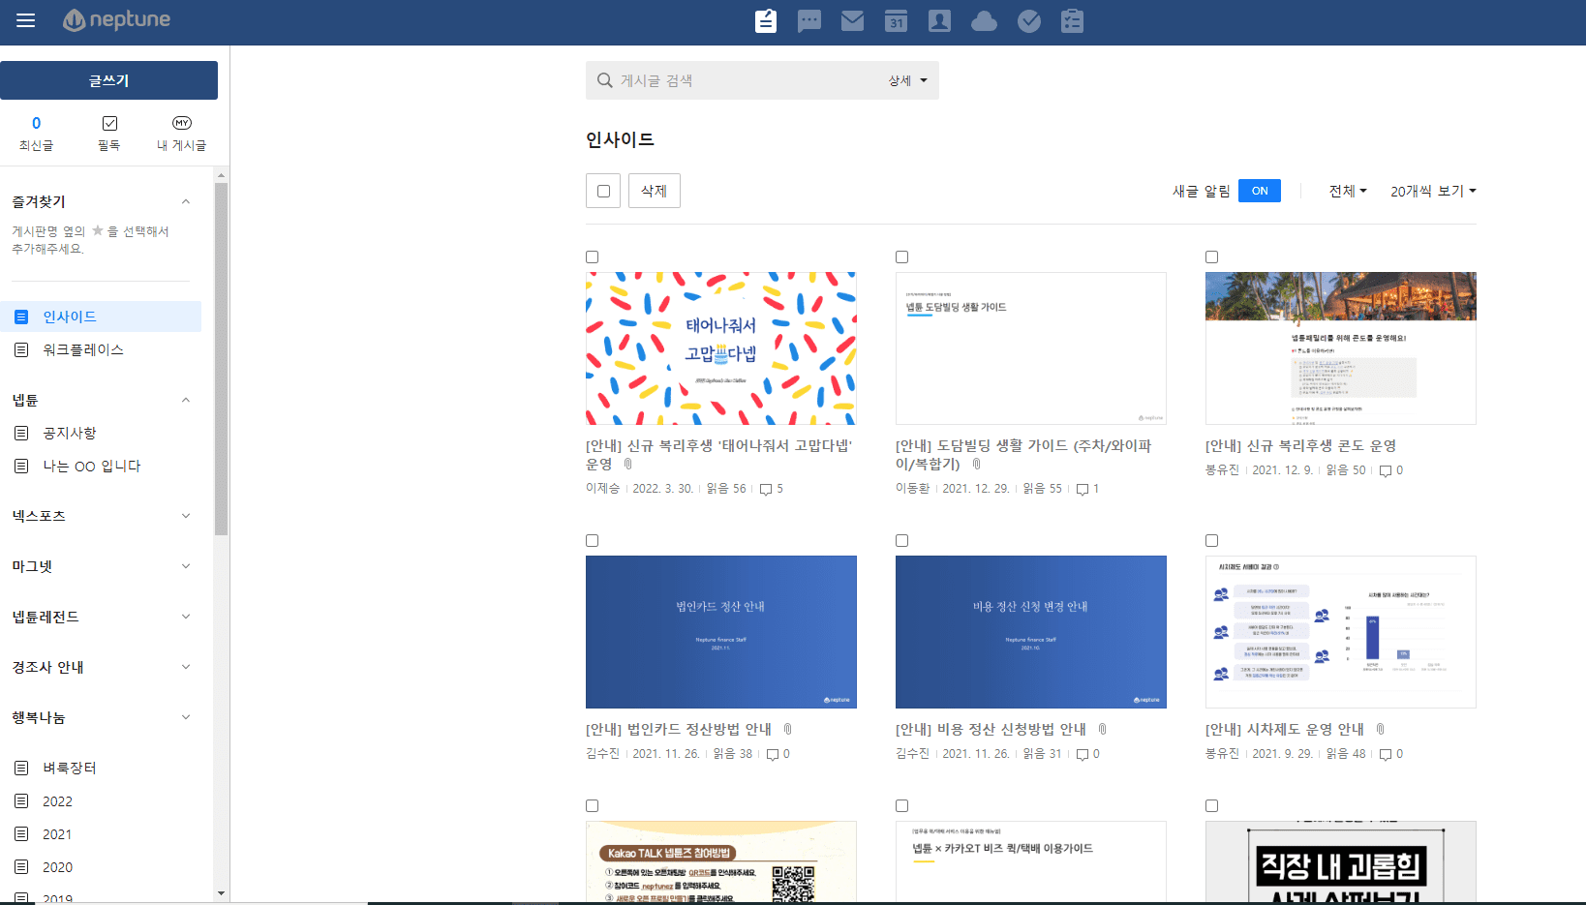Switch to the 내 게시글 tab
1586x905 pixels.
tap(180, 134)
